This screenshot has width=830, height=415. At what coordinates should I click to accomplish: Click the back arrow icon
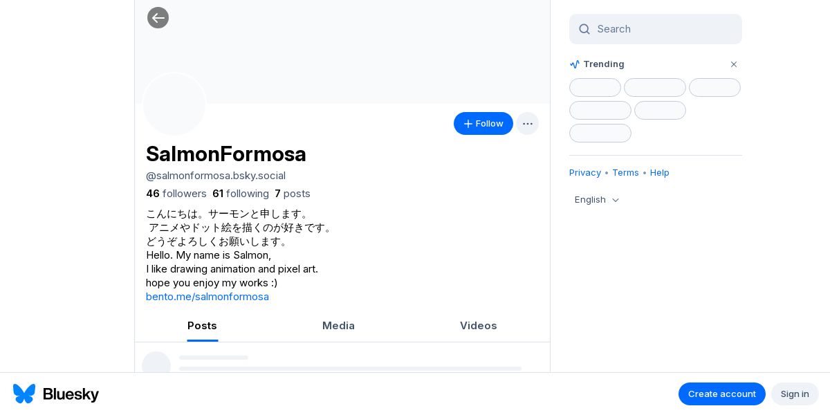pyautogui.click(x=158, y=18)
